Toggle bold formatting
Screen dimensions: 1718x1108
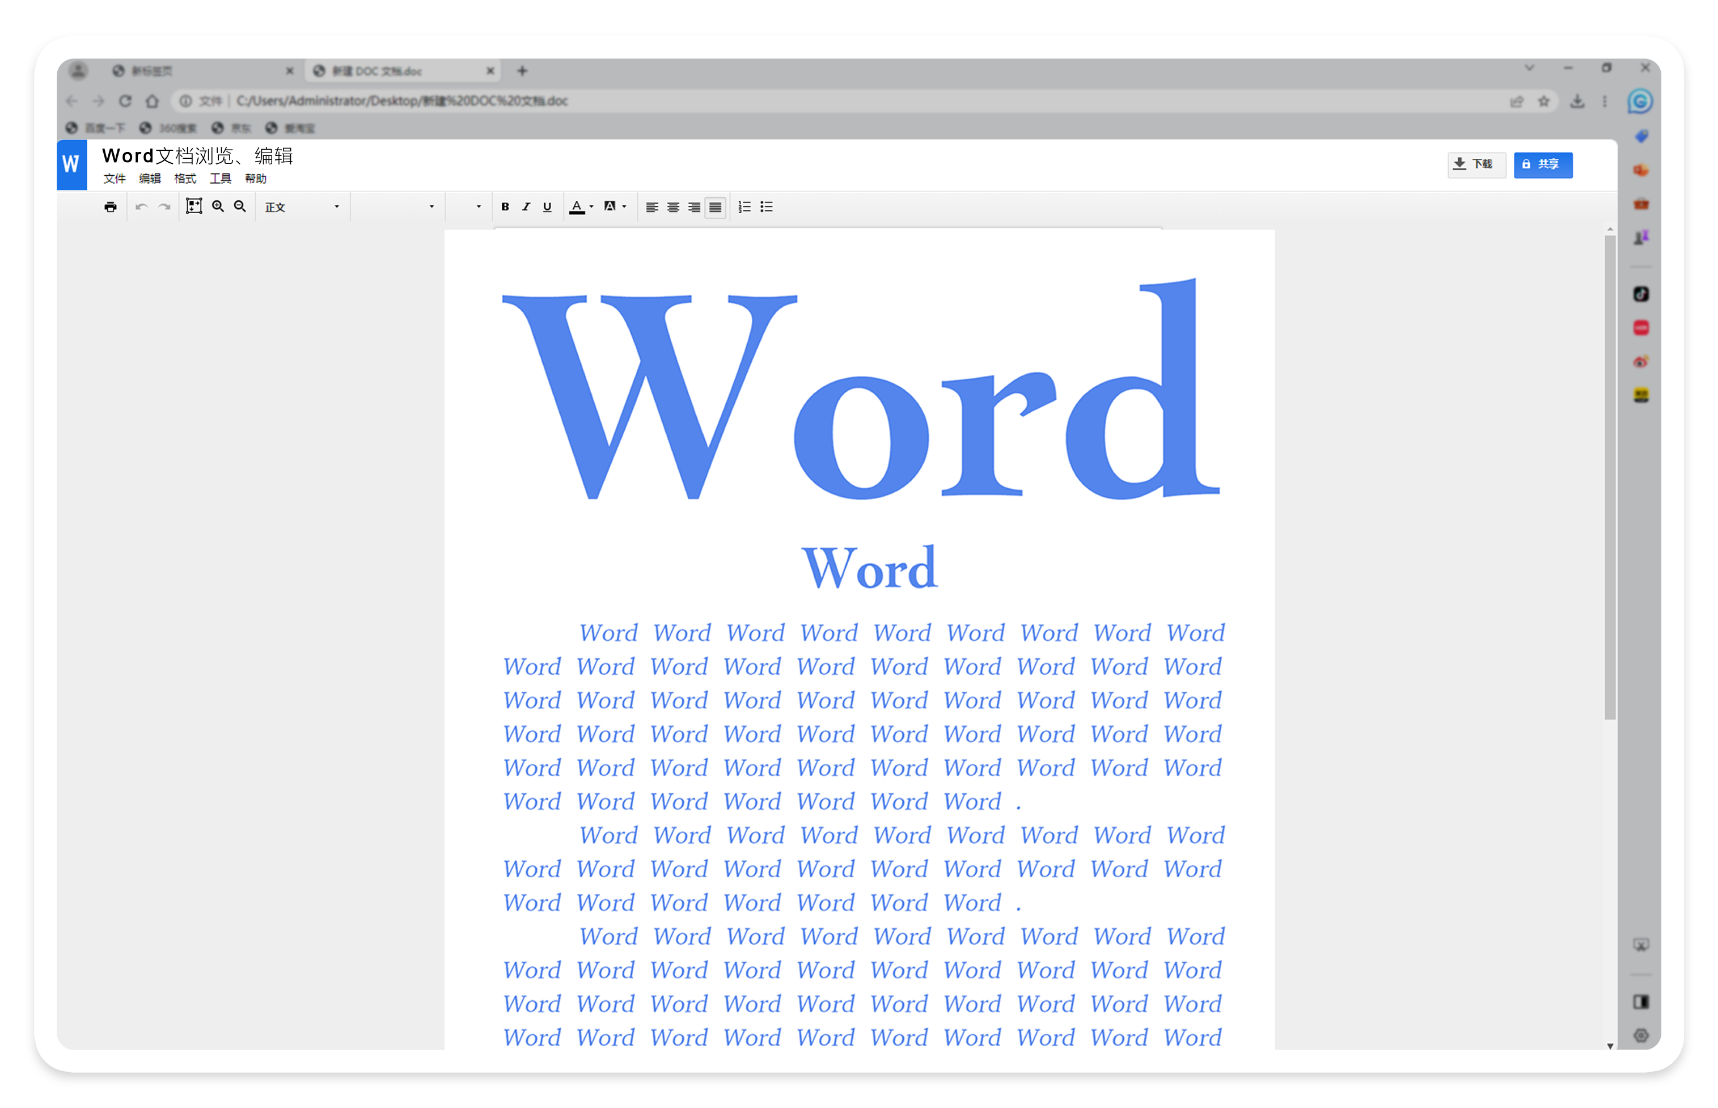coord(505,207)
